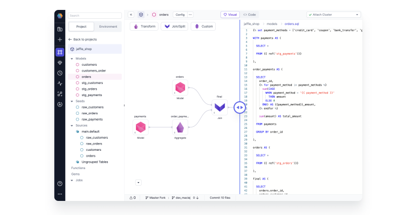
Task: Click the help question mark icon
Action: [x=60, y=183]
